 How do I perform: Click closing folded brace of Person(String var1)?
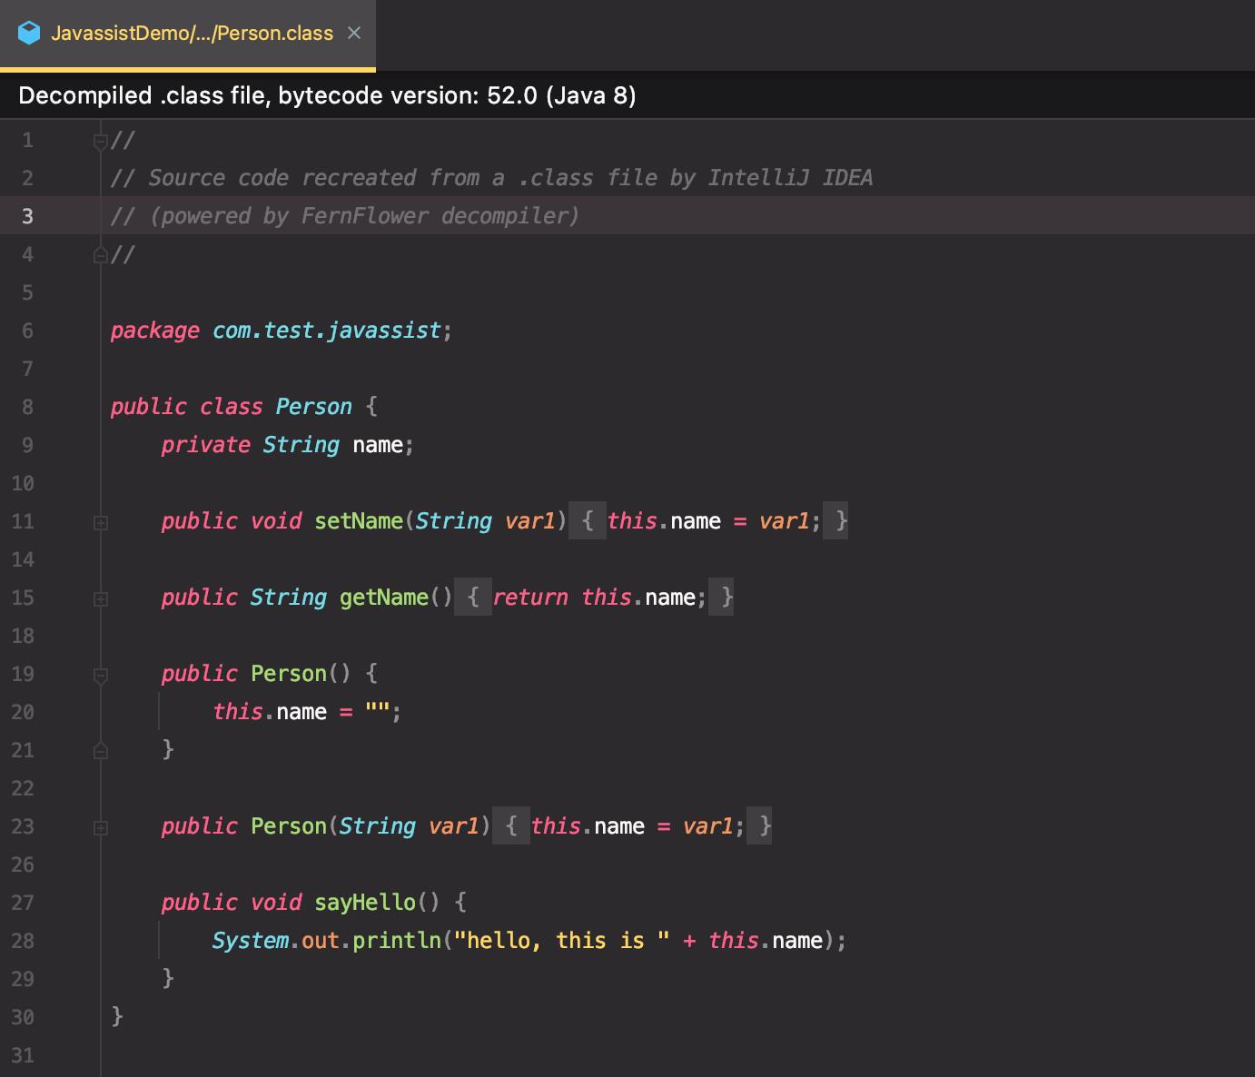coord(760,826)
